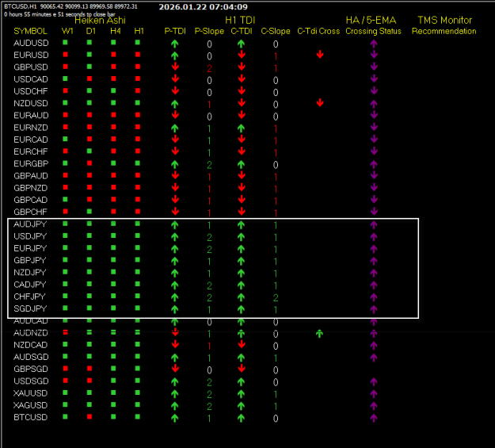Click the NZDUSD C-Tdi Cross red down arrow
The width and height of the screenshot is (495, 448).
tap(320, 103)
